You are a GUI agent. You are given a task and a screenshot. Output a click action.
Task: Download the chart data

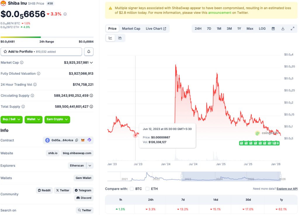(x=283, y=29)
